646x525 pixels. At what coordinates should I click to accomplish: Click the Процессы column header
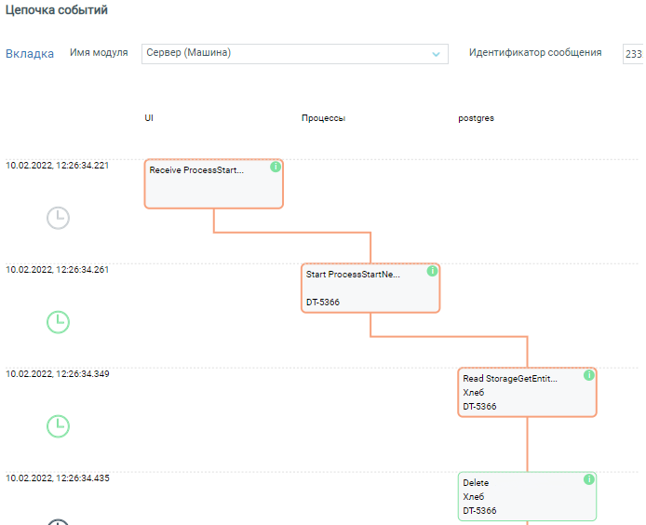point(323,119)
